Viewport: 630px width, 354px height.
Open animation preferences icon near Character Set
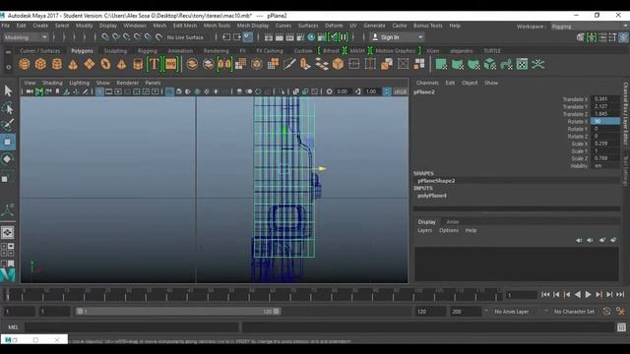[620, 312]
